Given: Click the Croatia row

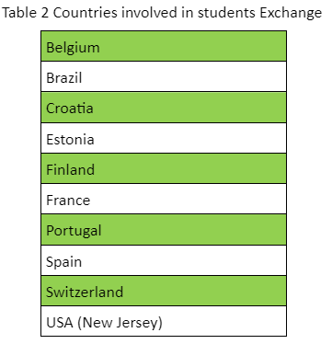Looking at the screenshot, I should coord(164,108).
